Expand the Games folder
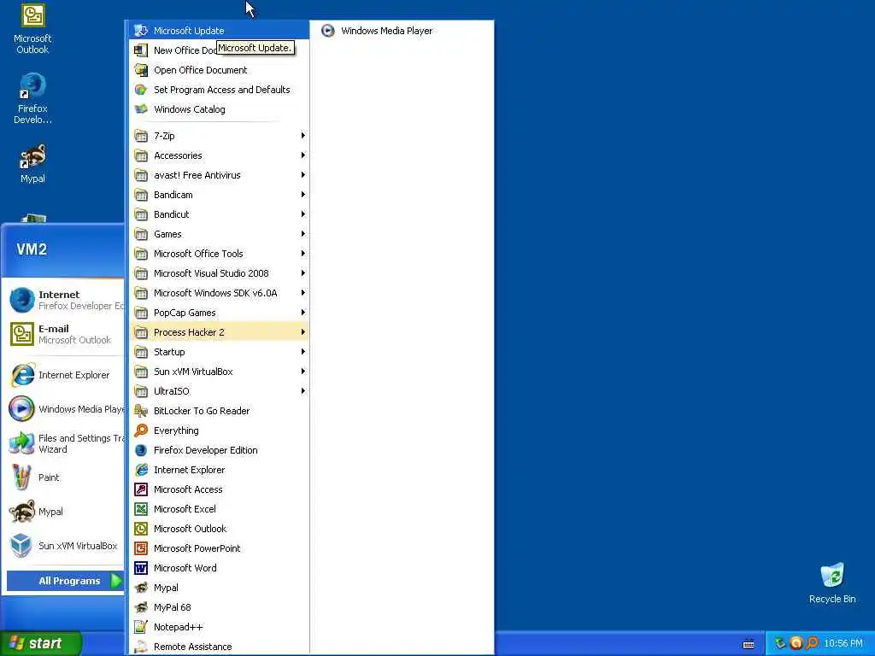This screenshot has height=656, width=875. click(220, 234)
